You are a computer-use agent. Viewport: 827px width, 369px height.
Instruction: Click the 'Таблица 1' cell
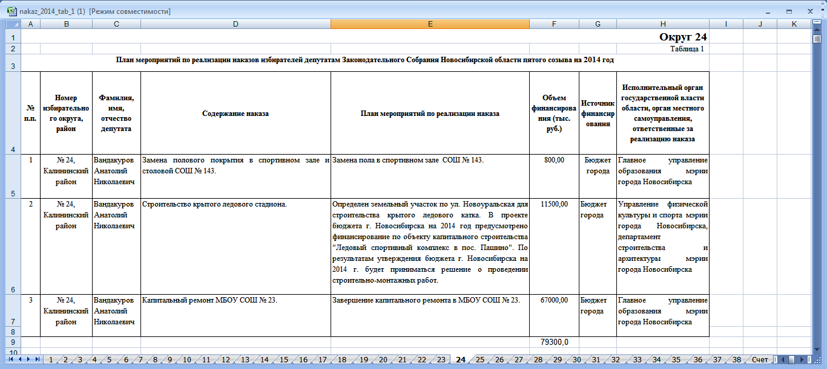(687, 49)
